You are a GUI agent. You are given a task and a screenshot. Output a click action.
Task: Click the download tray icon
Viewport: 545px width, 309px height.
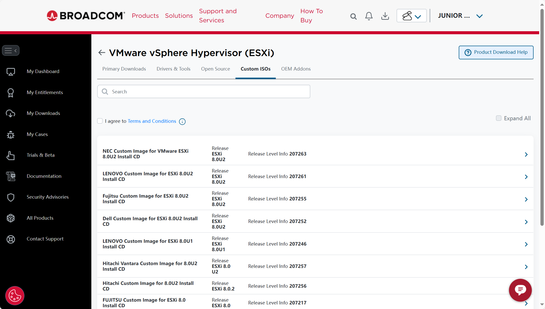point(385,16)
